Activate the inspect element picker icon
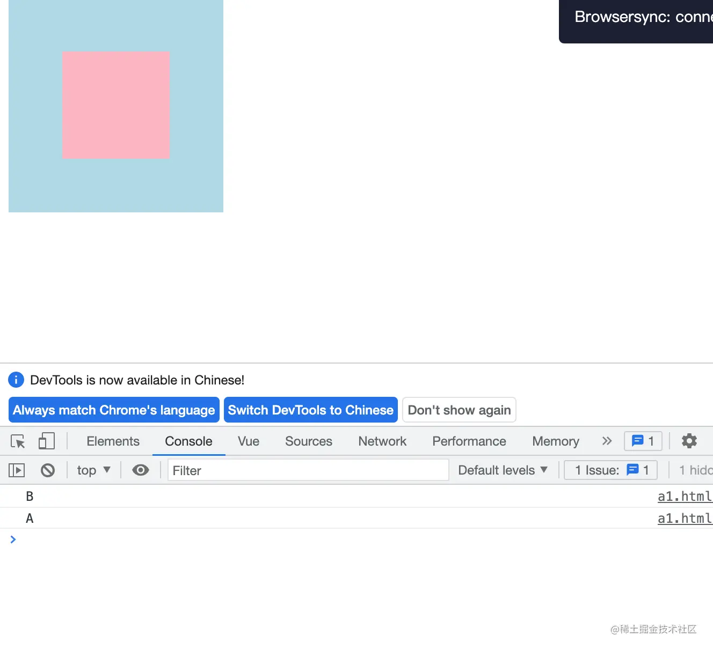713x651 pixels. click(18, 441)
